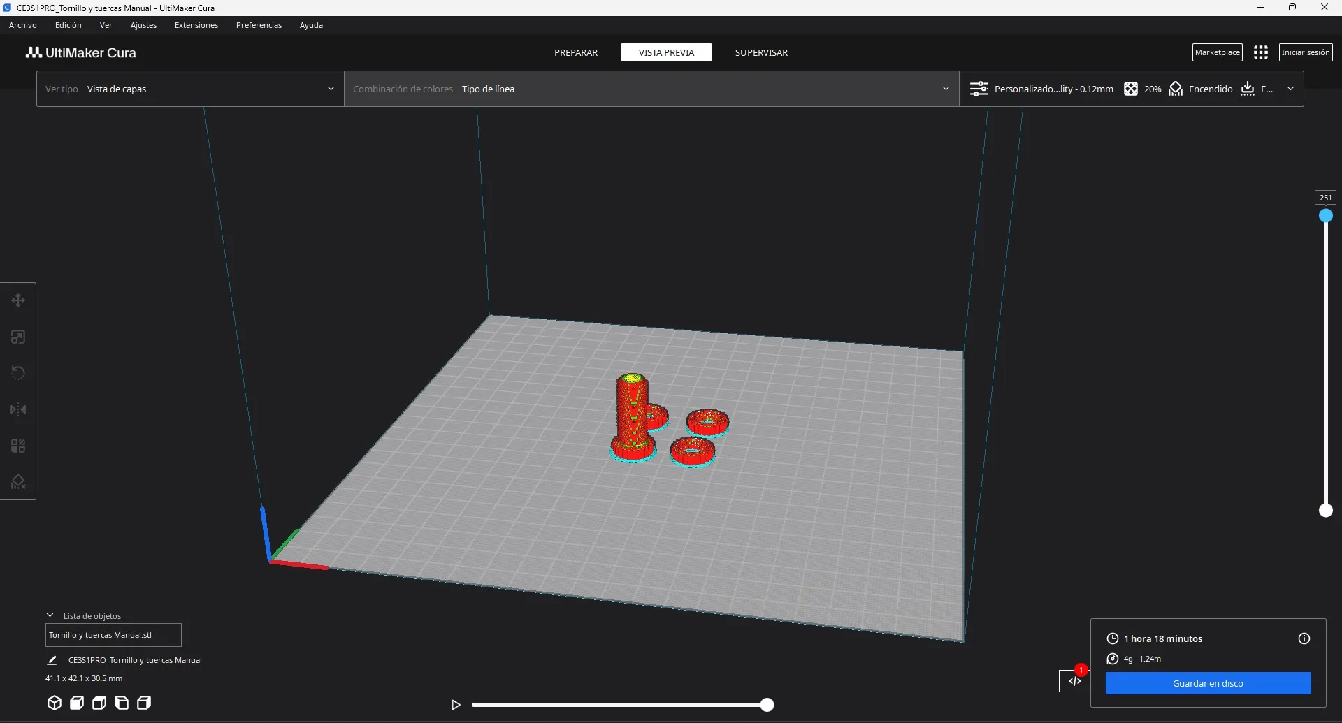Select the Scale tool
Image resolution: width=1342 pixels, height=723 pixels.
[x=17, y=337]
